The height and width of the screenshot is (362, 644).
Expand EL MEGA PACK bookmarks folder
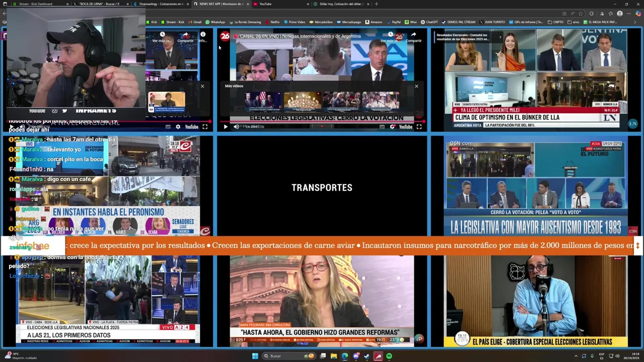pos(600,22)
